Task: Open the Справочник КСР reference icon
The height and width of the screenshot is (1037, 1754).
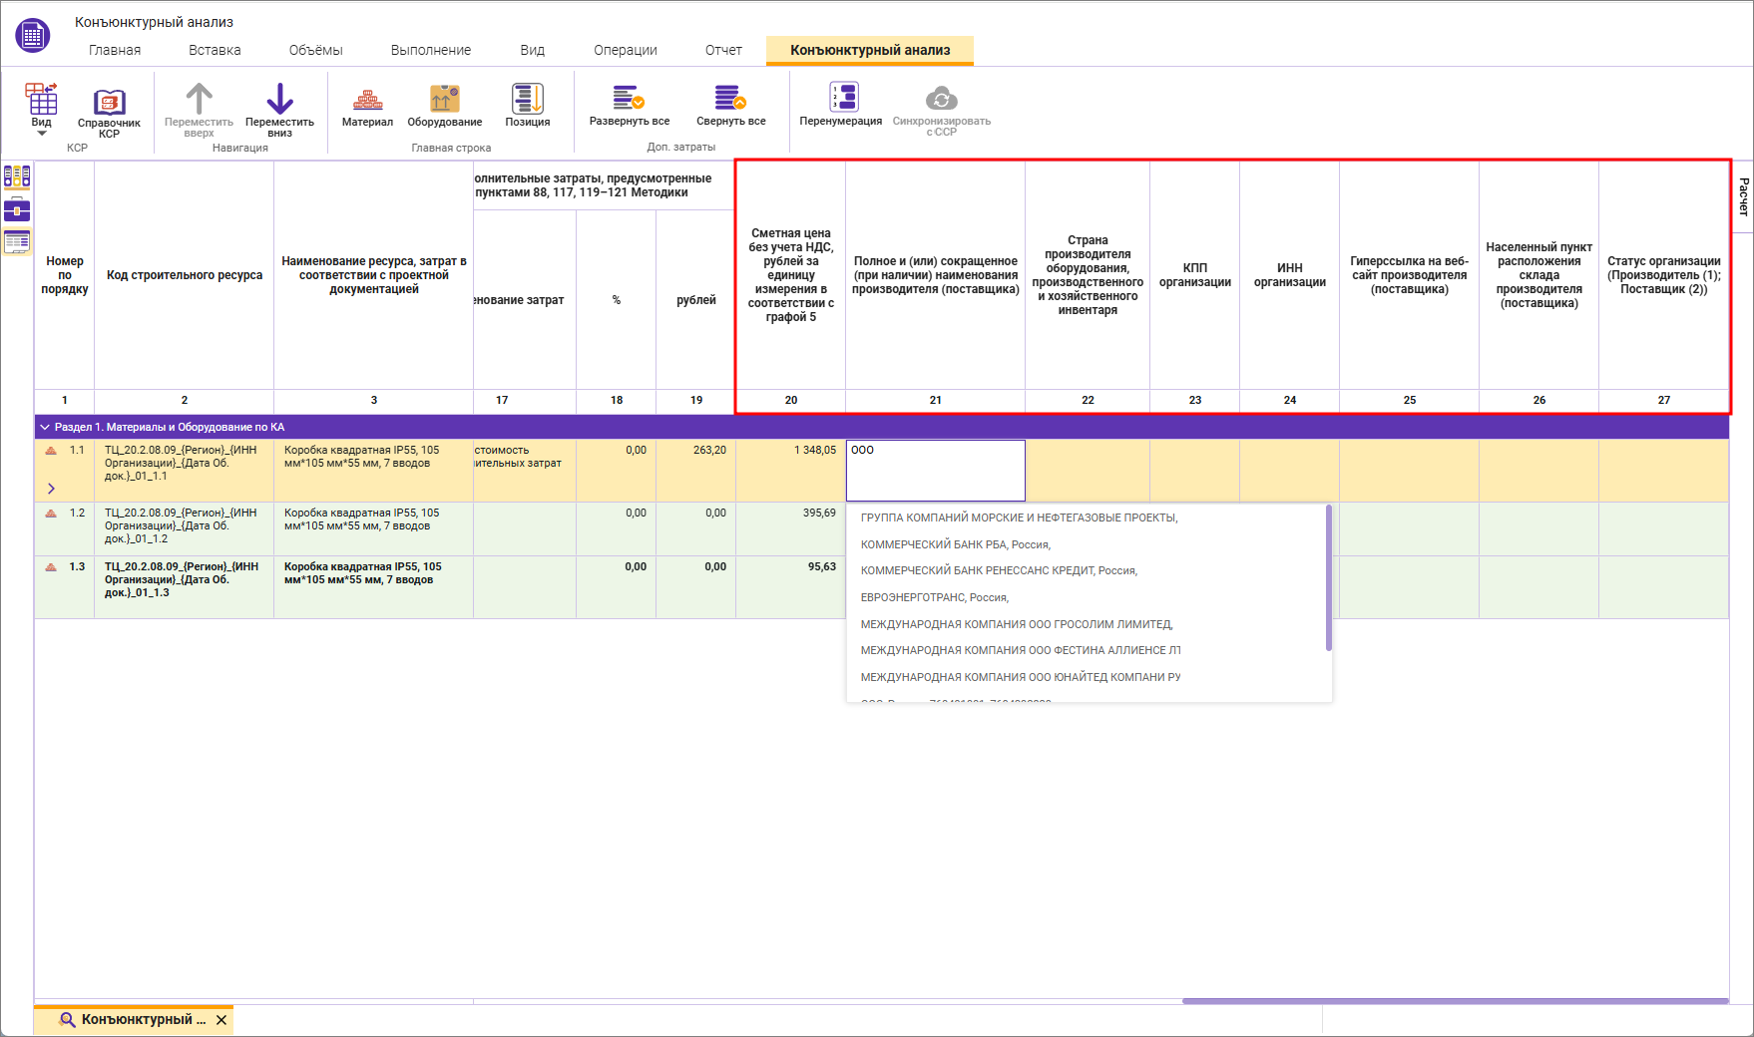Action: pyautogui.click(x=109, y=104)
